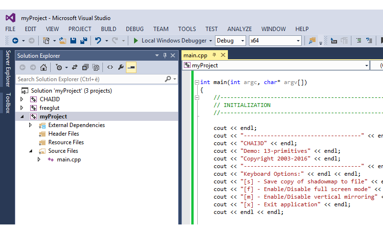Click the Save All toolbar icon

click(x=84, y=41)
